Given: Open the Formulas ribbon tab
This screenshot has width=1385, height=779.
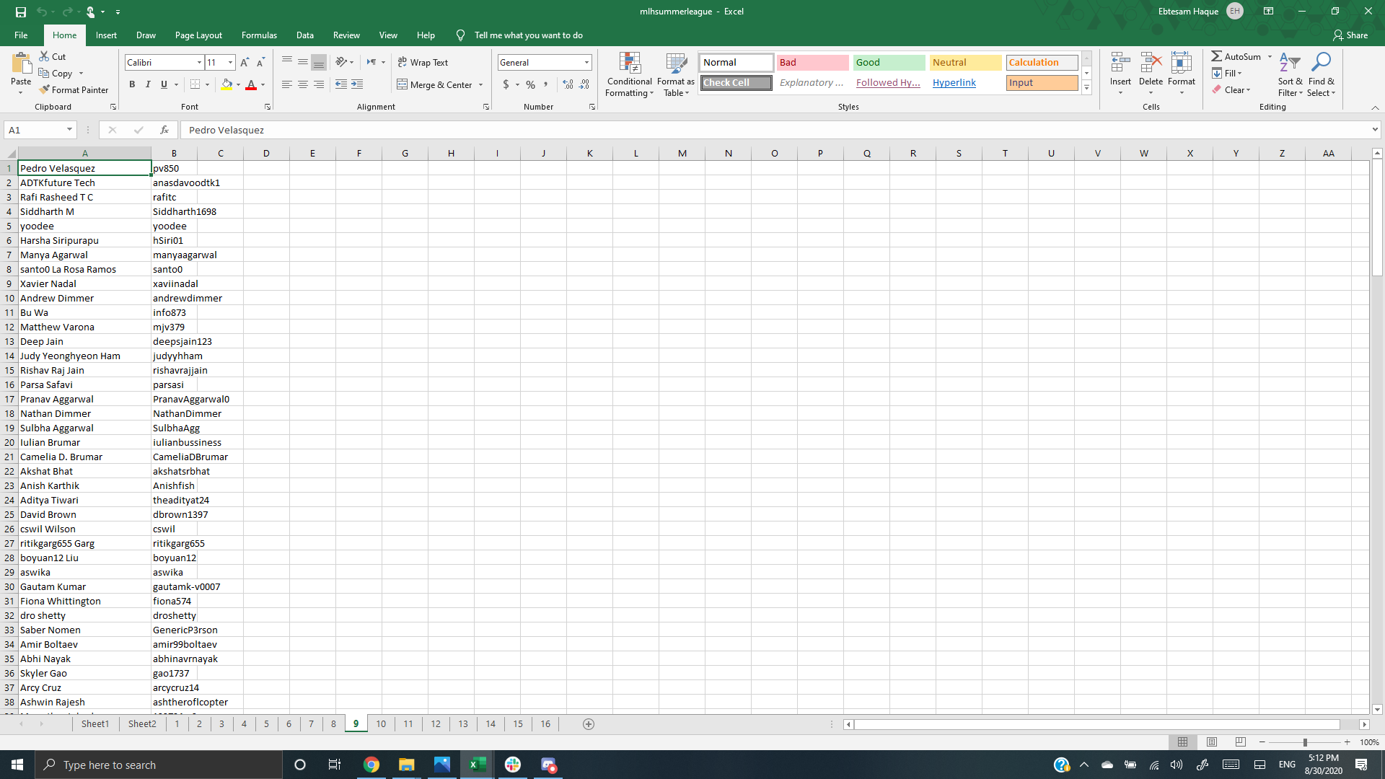Looking at the screenshot, I should pyautogui.click(x=259, y=35).
